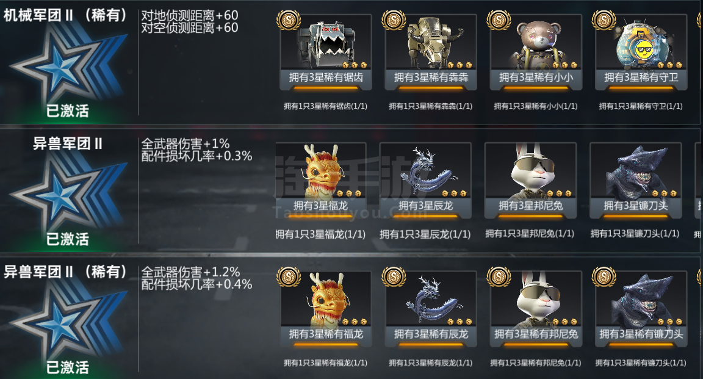Choose the 拥有3星辰龙 blue dragon card
Viewport: 703px width, 379px height.
(x=425, y=181)
